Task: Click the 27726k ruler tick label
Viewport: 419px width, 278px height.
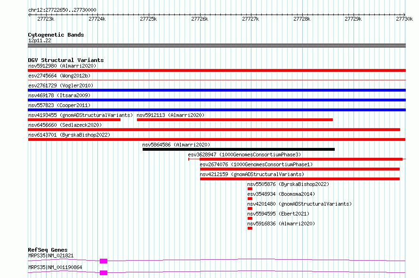Action: pyautogui.click(x=200, y=19)
